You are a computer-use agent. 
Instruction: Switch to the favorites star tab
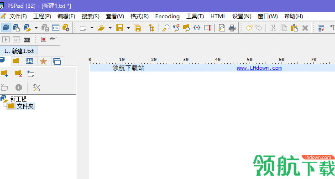pyautogui.click(x=43, y=61)
